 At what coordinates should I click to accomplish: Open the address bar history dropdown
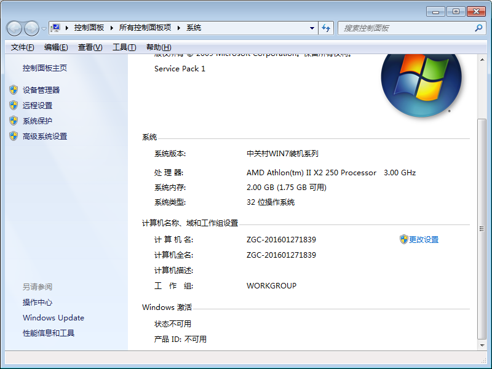coord(312,28)
